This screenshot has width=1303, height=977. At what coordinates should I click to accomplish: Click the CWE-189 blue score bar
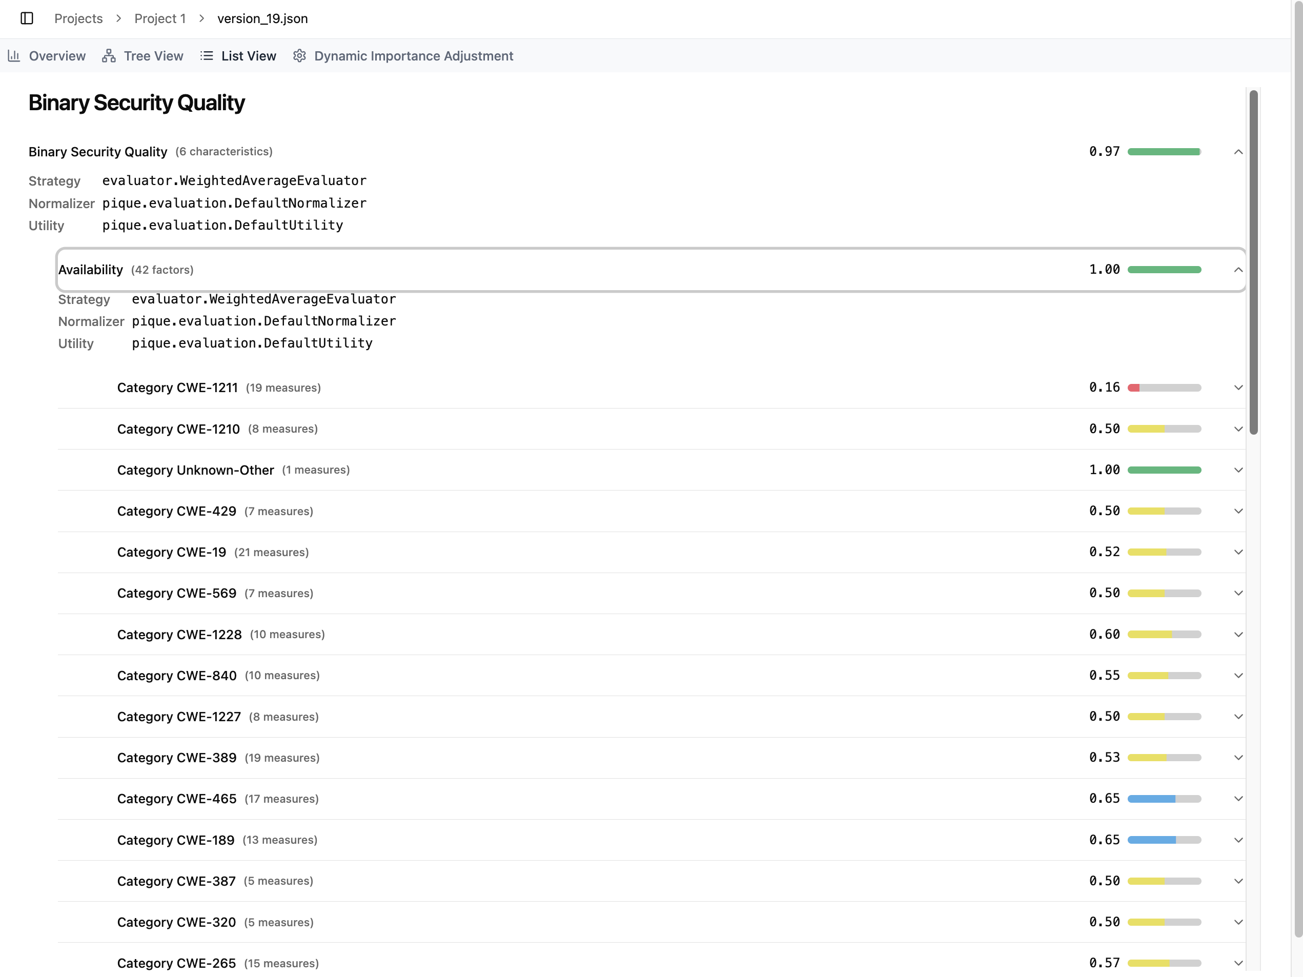pyautogui.click(x=1152, y=840)
